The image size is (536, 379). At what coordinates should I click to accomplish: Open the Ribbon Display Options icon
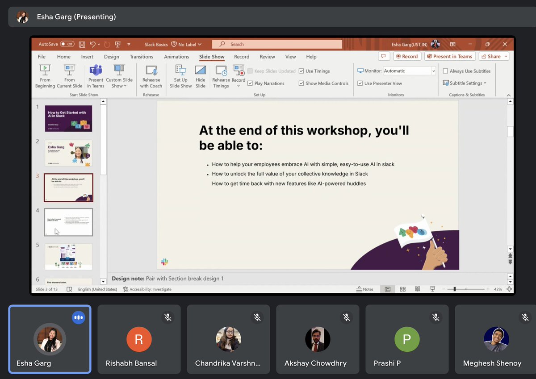pyautogui.click(x=452, y=44)
